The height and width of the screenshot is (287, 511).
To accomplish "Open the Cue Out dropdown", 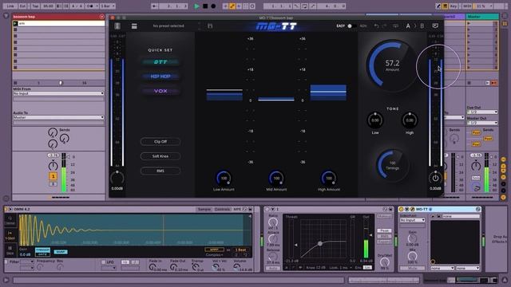I will (x=482, y=112).
